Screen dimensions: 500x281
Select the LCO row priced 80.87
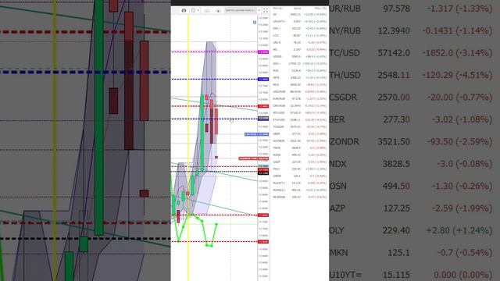point(300,35)
